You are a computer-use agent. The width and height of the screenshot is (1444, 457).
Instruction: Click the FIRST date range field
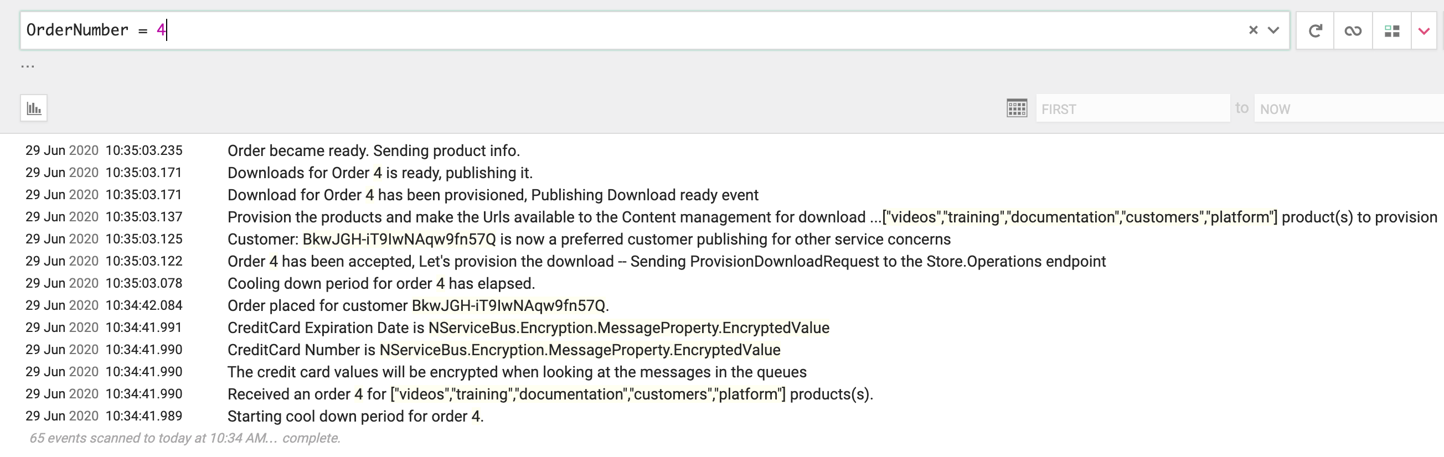(x=1132, y=108)
